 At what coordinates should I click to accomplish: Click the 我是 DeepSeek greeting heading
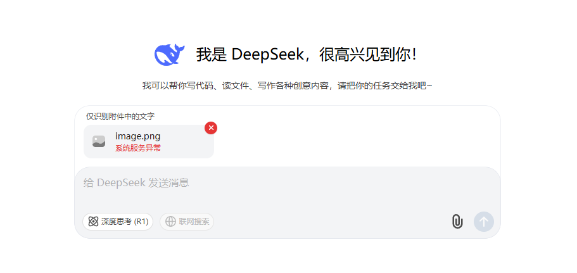306,55
